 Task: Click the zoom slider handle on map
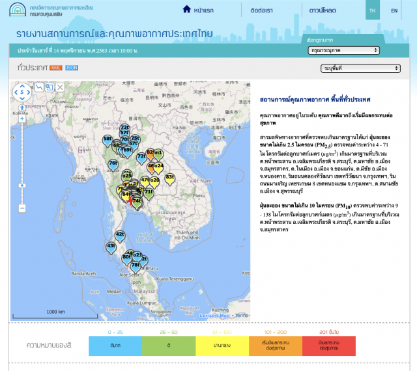tap(22, 185)
